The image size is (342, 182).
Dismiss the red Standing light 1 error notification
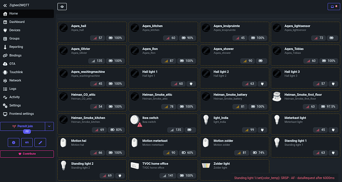(284, 178)
